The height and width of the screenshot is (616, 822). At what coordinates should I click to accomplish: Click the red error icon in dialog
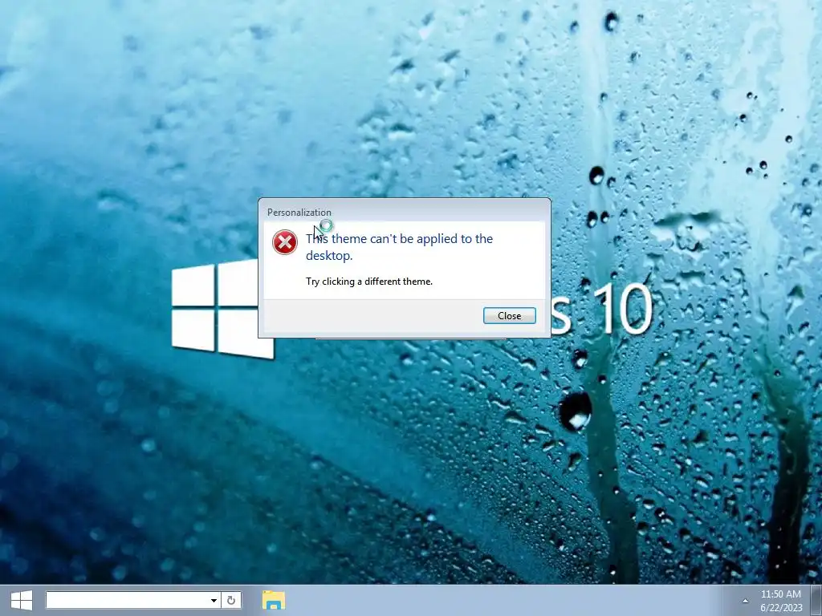point(285,242)
